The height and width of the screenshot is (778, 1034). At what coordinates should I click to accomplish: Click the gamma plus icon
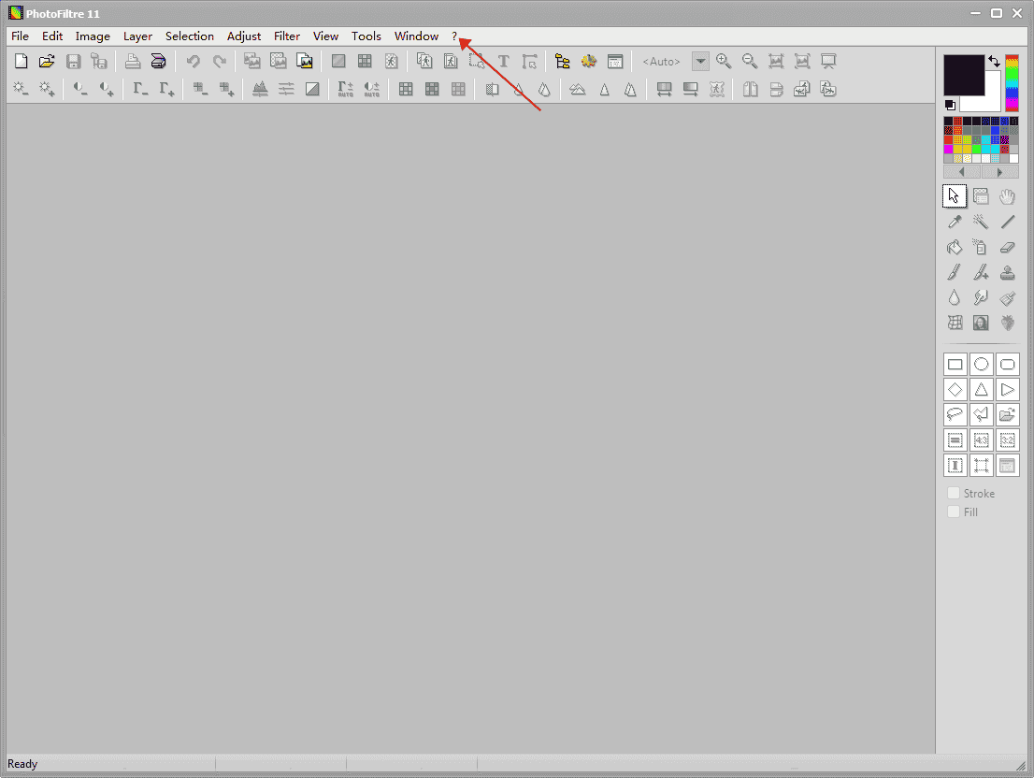166,89
